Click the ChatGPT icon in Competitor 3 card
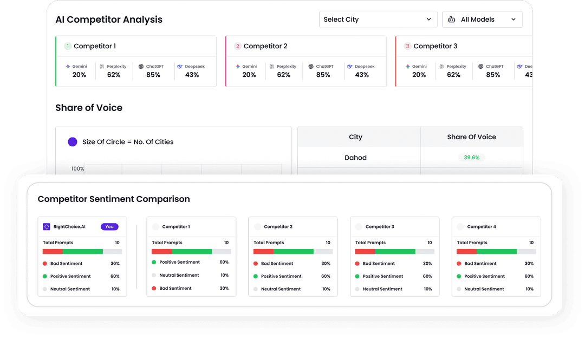Screen dimensions: 585x339 point(482,66)
